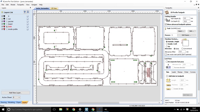Enable Do separate last pass

(167, 62)
